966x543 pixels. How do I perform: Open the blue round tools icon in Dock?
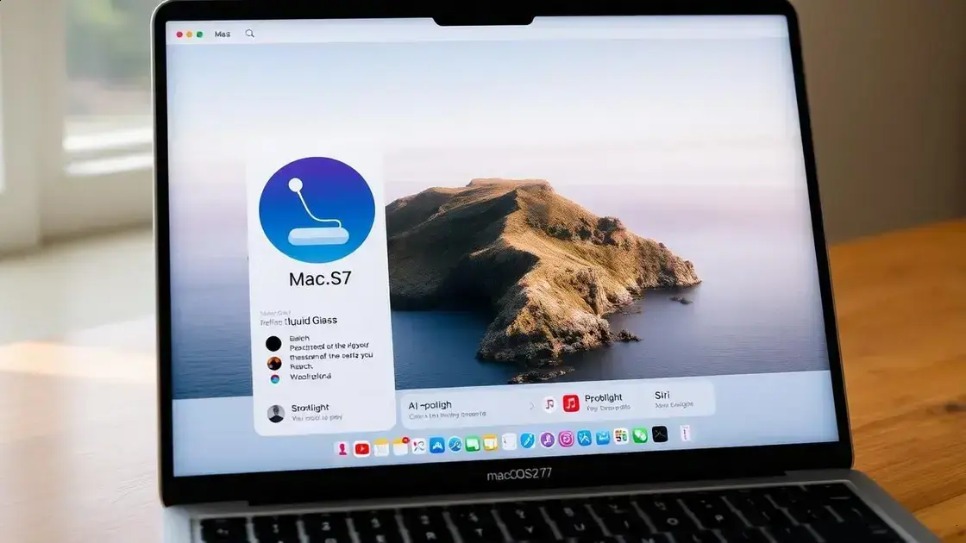coord(455,445)
